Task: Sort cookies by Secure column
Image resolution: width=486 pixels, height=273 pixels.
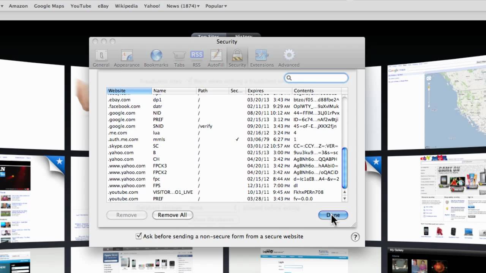Action: tap(237, 91)
